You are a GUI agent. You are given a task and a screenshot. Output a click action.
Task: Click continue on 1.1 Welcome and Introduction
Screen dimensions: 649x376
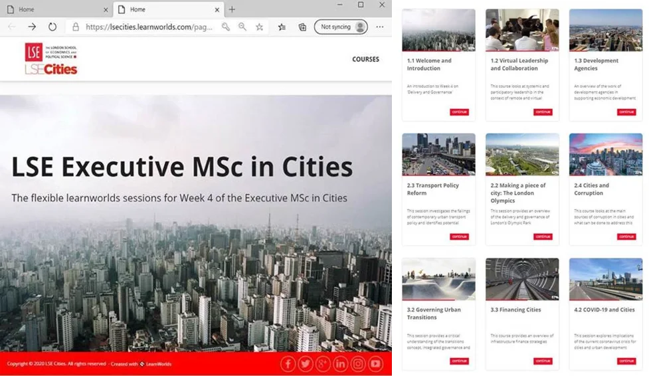click(460, 112)
